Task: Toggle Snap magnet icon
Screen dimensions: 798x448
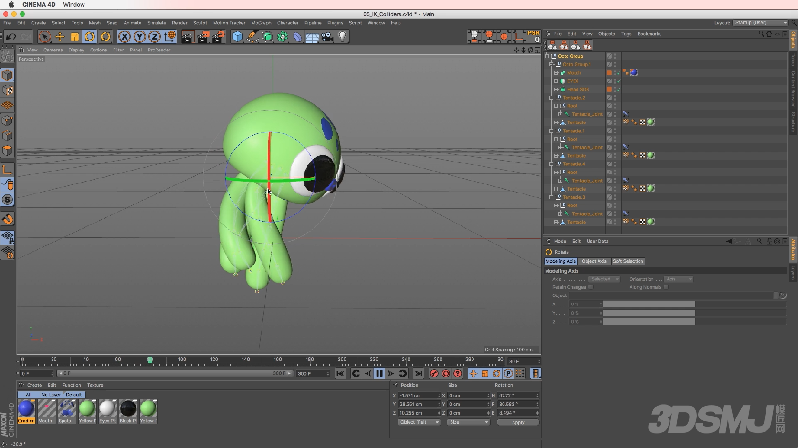Action: [8, 219]
